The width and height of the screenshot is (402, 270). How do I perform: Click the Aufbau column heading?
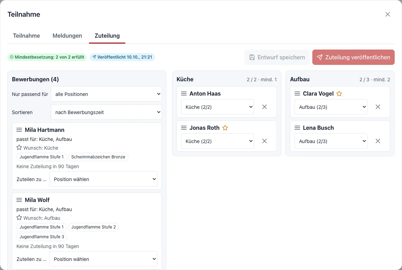[300, 79]
